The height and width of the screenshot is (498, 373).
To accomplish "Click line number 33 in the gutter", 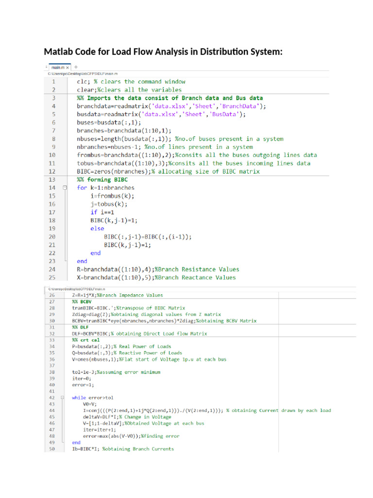I will (x=52, y=340).
